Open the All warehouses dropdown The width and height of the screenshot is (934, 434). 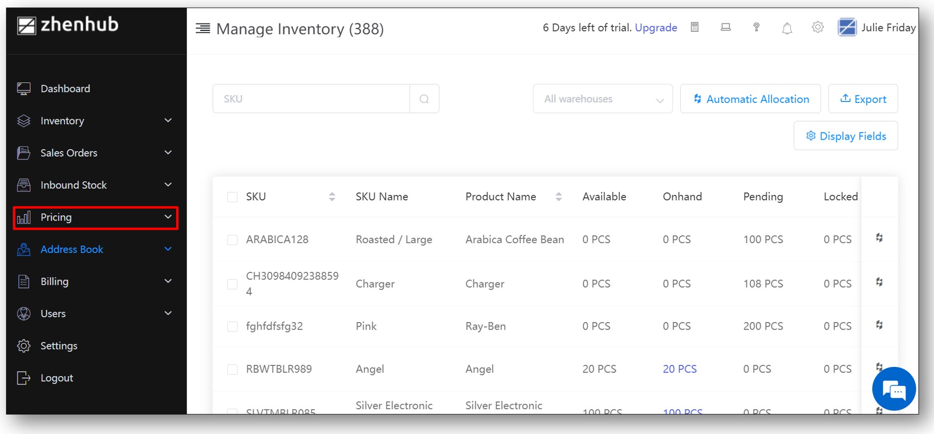coord(602,99)
